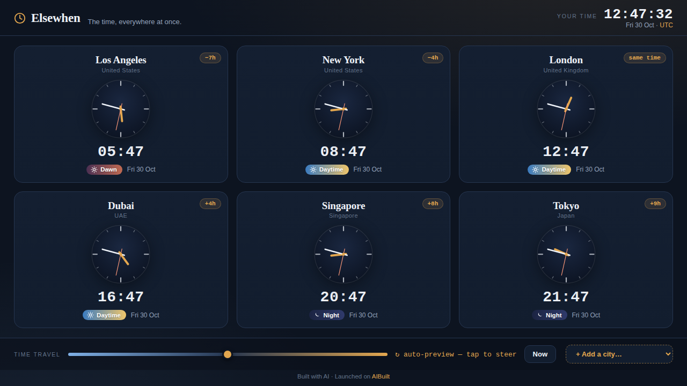Click the +4h offset badge on Dubai

[210, 204]
